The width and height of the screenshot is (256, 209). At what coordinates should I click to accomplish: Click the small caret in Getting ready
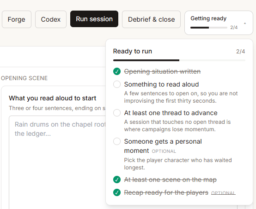pyautogui.click(x=245, y=23)
